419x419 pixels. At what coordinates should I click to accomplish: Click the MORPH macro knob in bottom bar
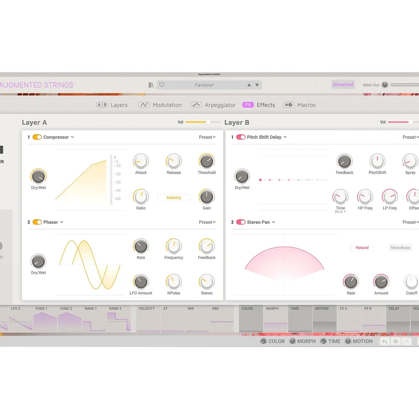293,341
